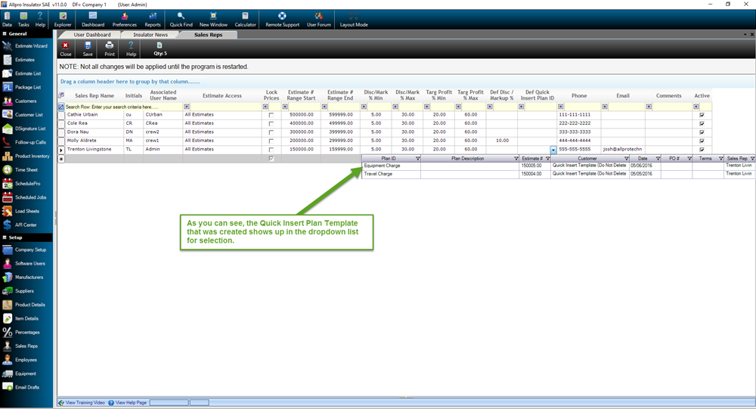Open the Tasks menu
756x409 pixels.
[23, 20]
